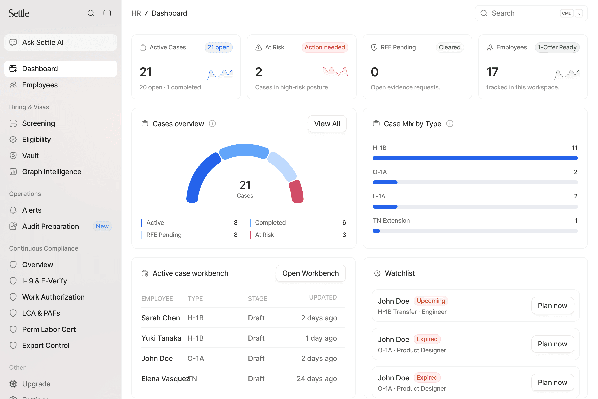The width and height of the screenshot is (598, 399).
Task: Click the H-1B case mix progress bar
Action: tap(475, 158)
